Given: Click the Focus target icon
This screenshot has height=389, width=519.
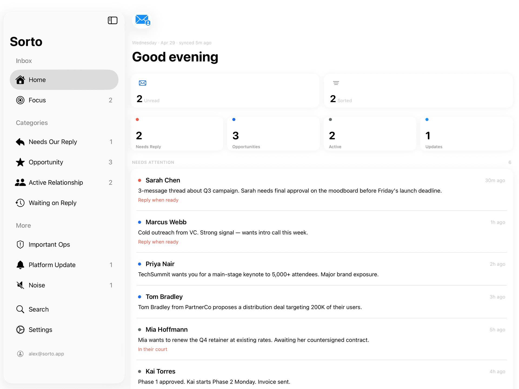Looking at the screenshot, I should coord(20,100).
